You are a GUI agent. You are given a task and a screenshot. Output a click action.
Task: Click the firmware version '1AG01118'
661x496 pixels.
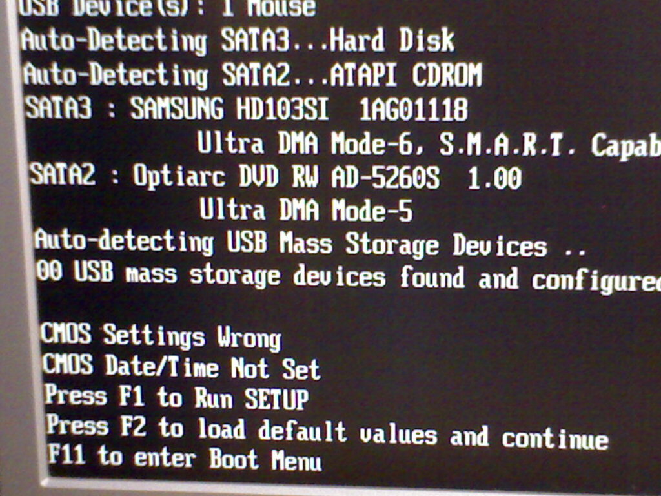click(413, 109)
